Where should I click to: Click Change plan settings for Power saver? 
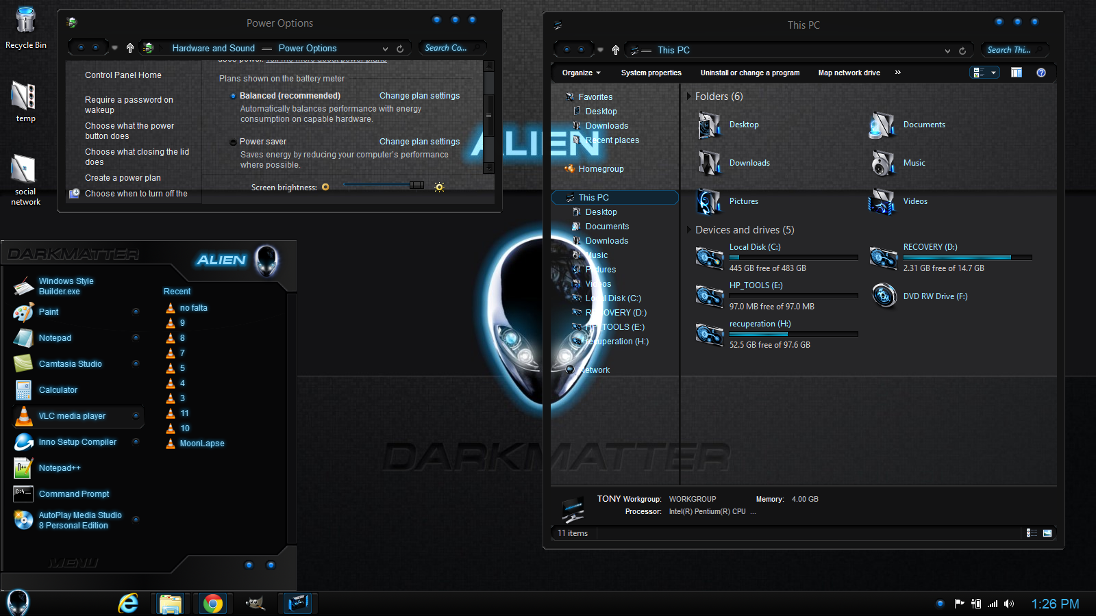pyautogui.click(x=420, y=142)
